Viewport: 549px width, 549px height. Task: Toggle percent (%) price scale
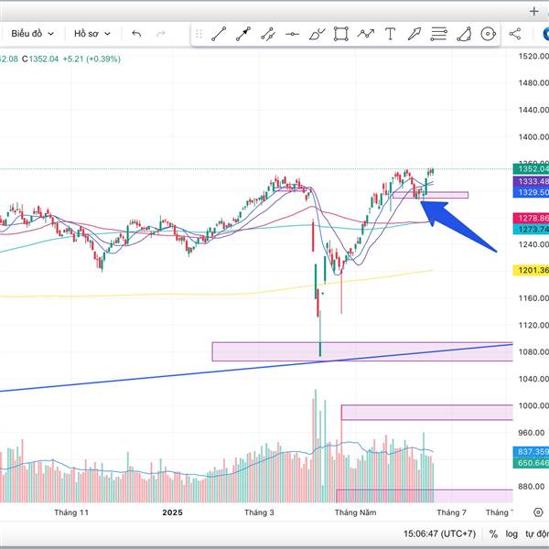click(x=493, y=534)
